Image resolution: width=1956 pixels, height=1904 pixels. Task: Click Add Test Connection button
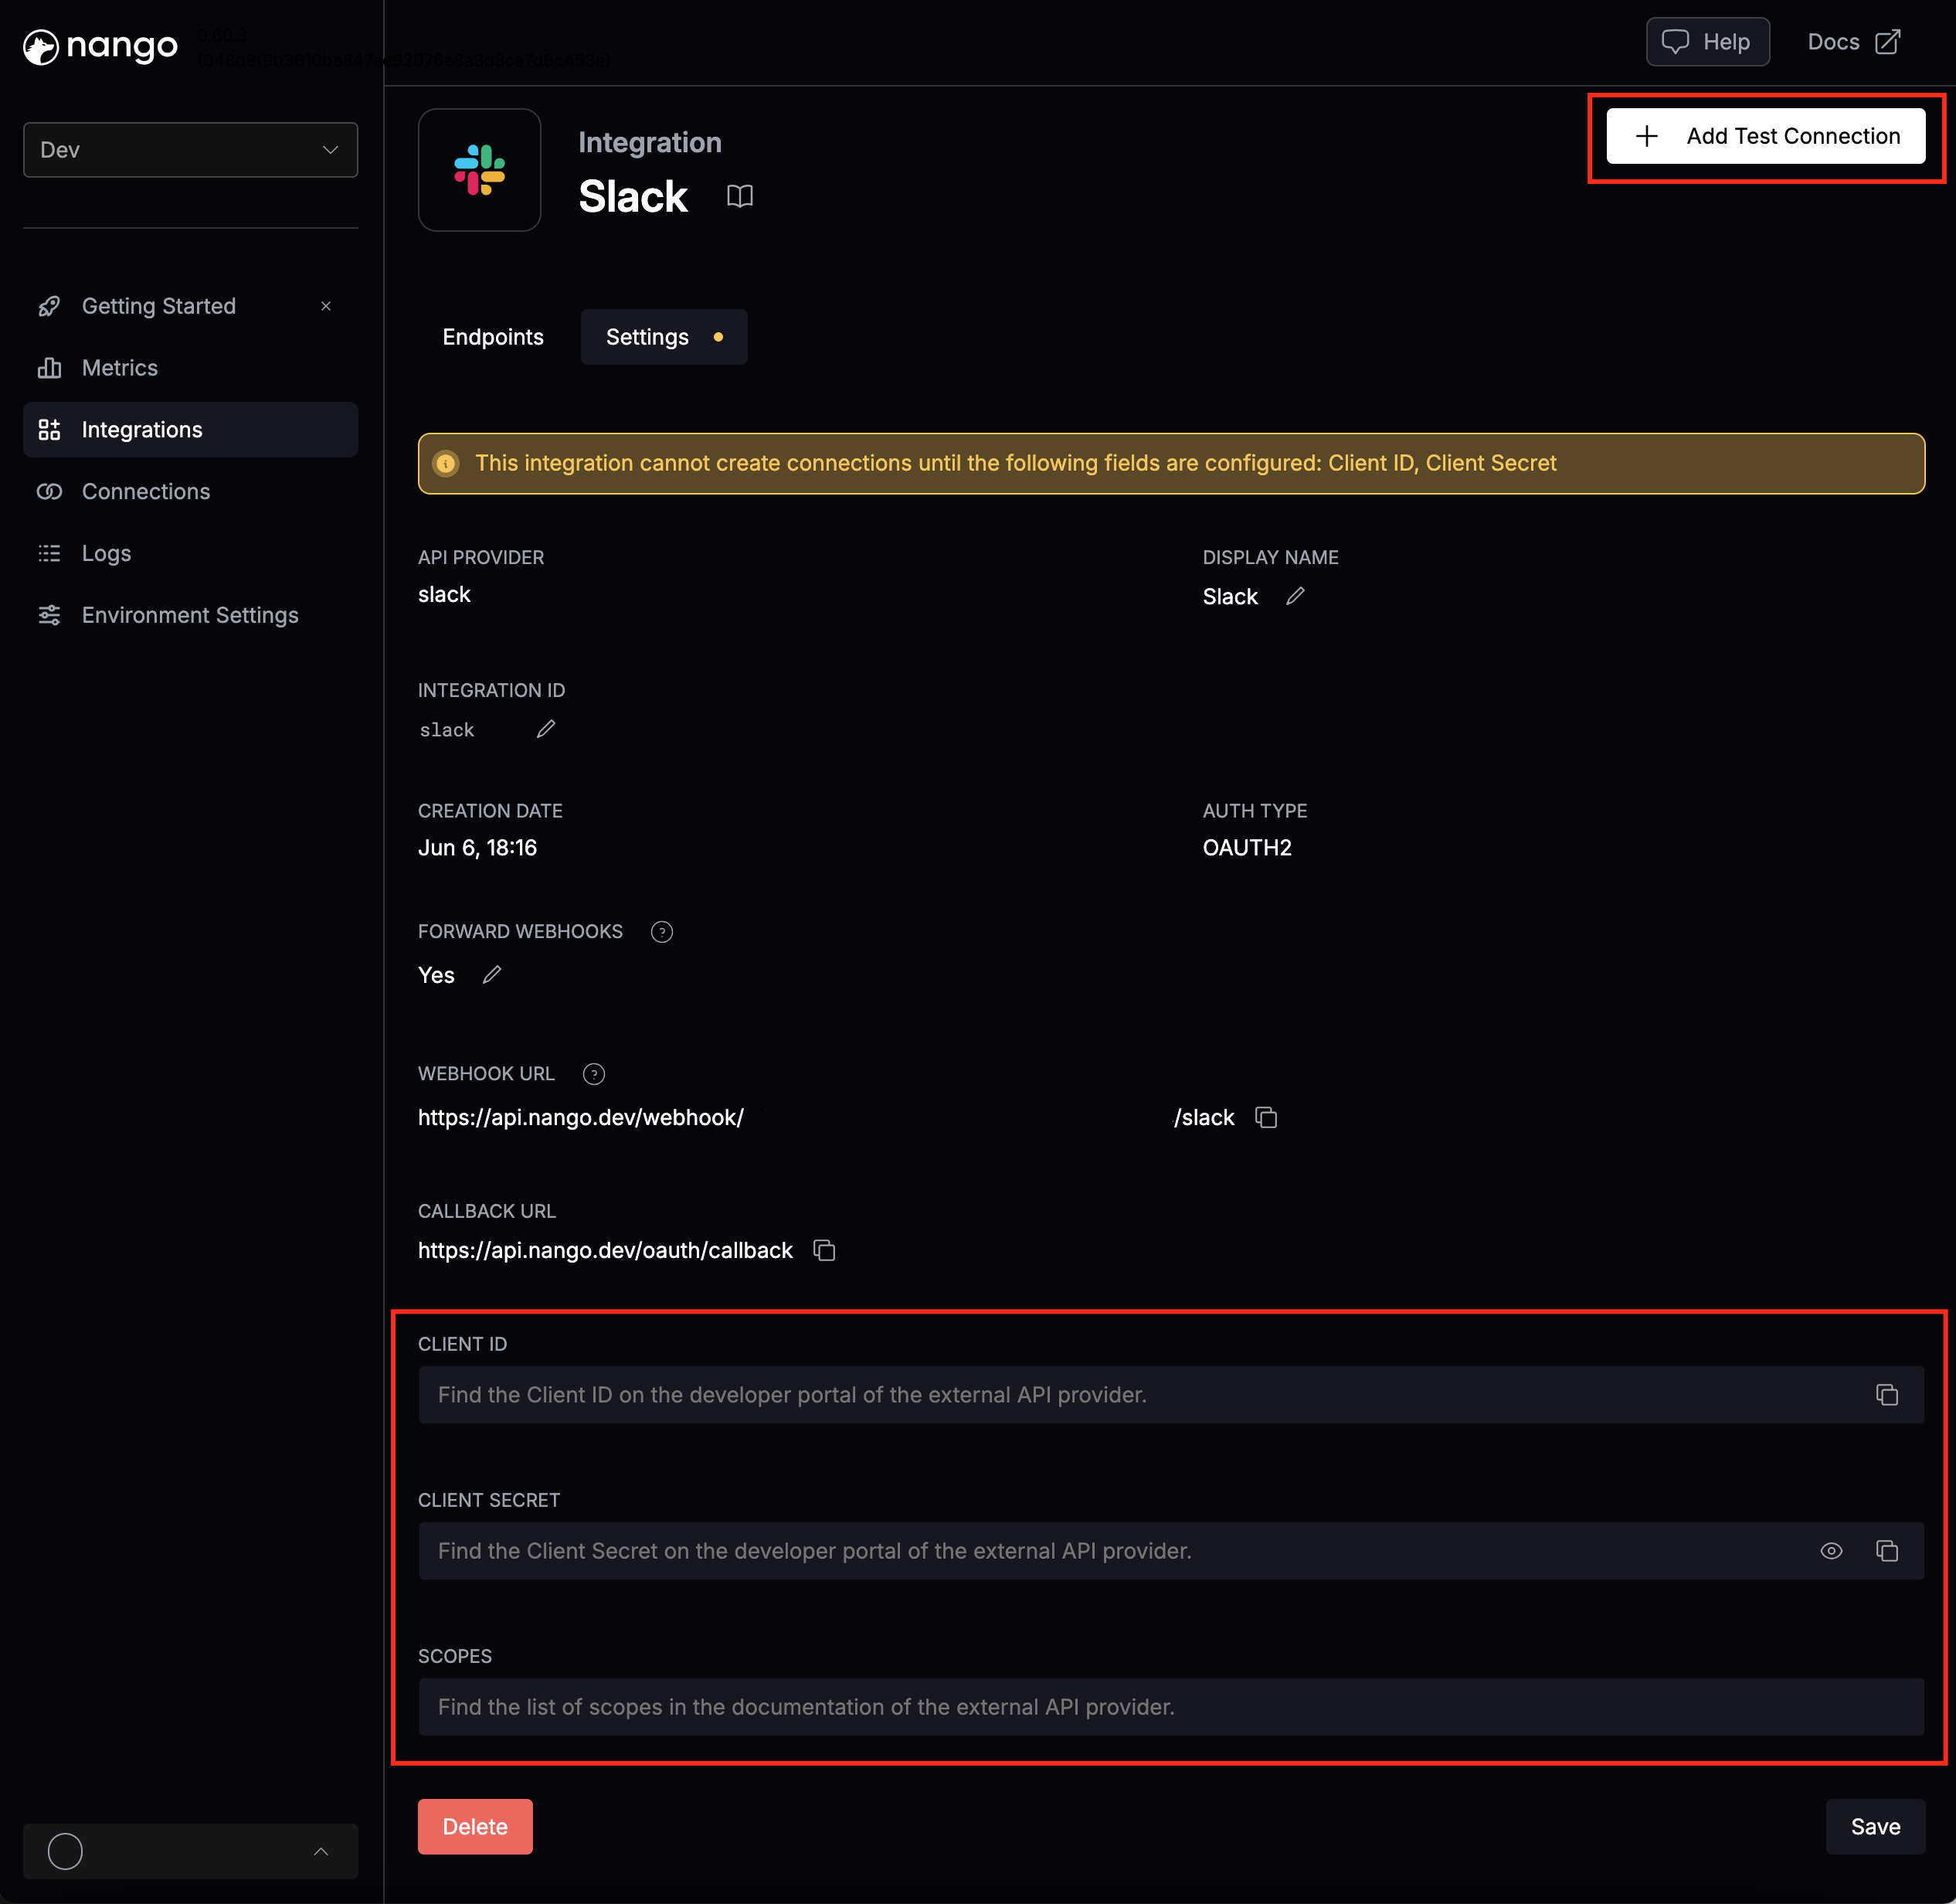(1765, 136)
